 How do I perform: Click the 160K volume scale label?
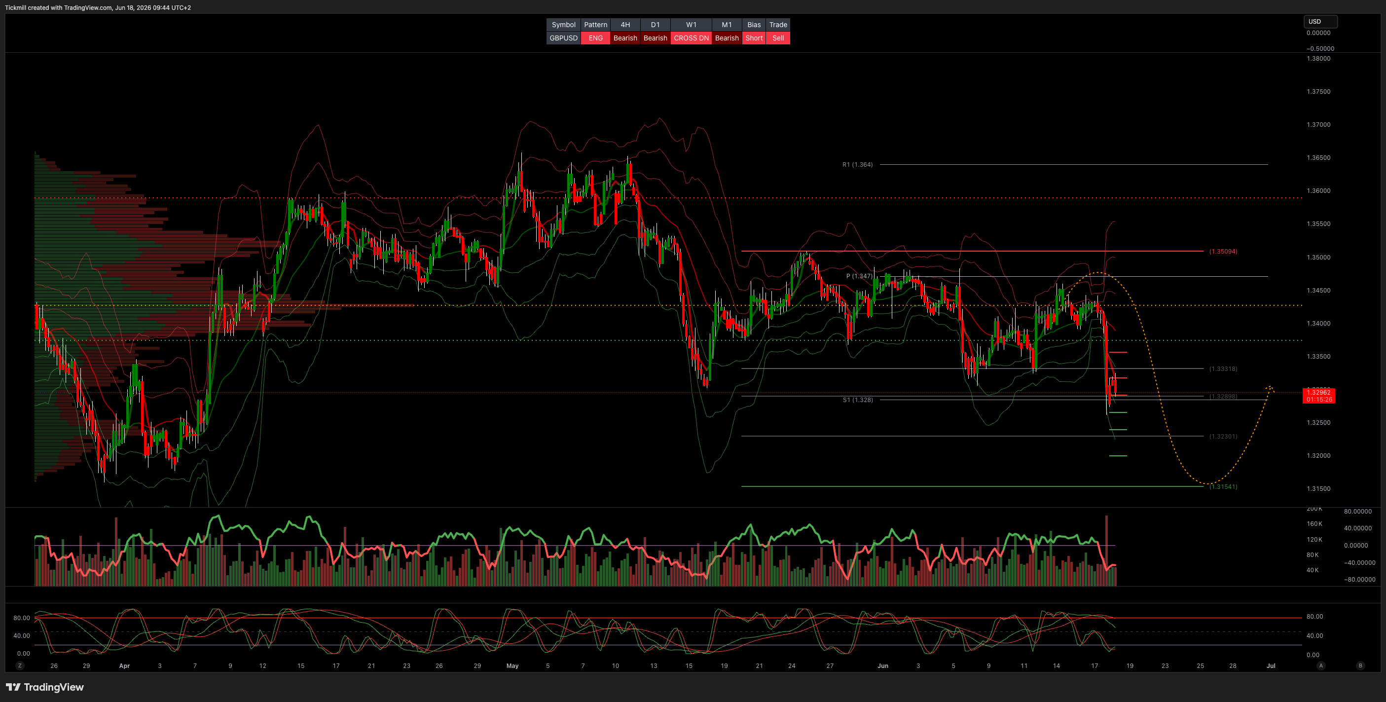pos(1314,524)
